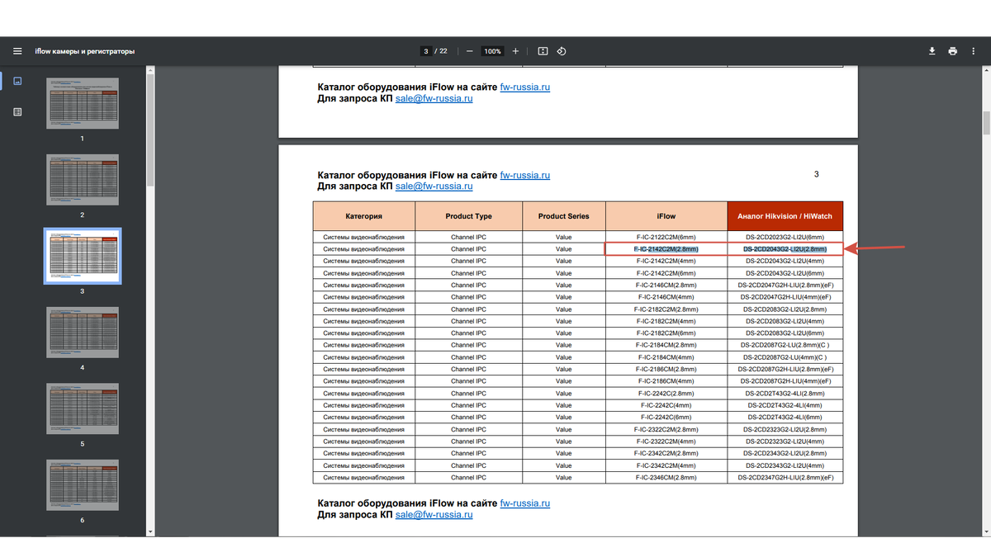Open fw-russia.ru link above page 3
The image size is (991, 557).
click(524, 87)
